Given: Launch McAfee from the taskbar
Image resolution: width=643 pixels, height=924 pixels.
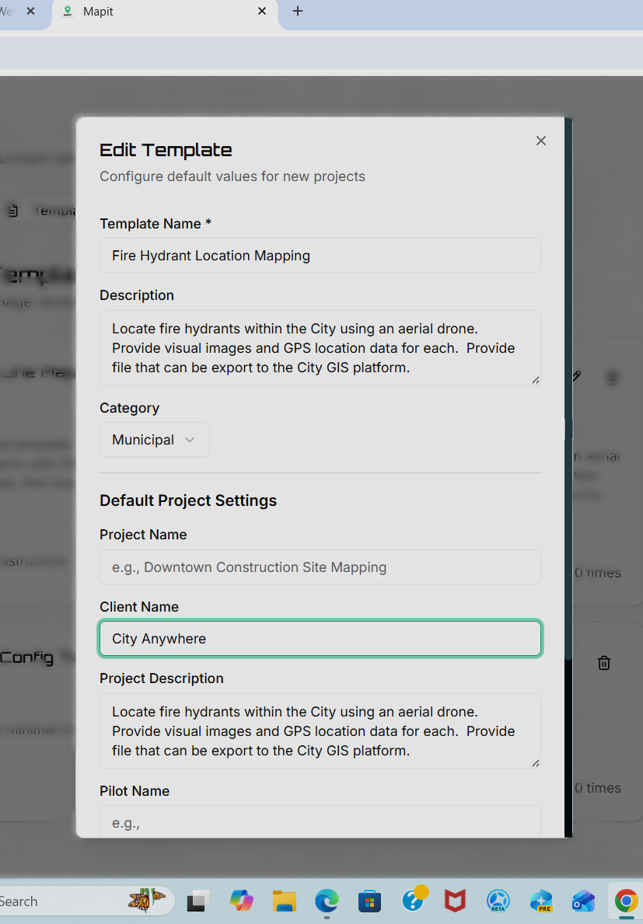Looking at the screenshot, I should [x=455, y=901].
